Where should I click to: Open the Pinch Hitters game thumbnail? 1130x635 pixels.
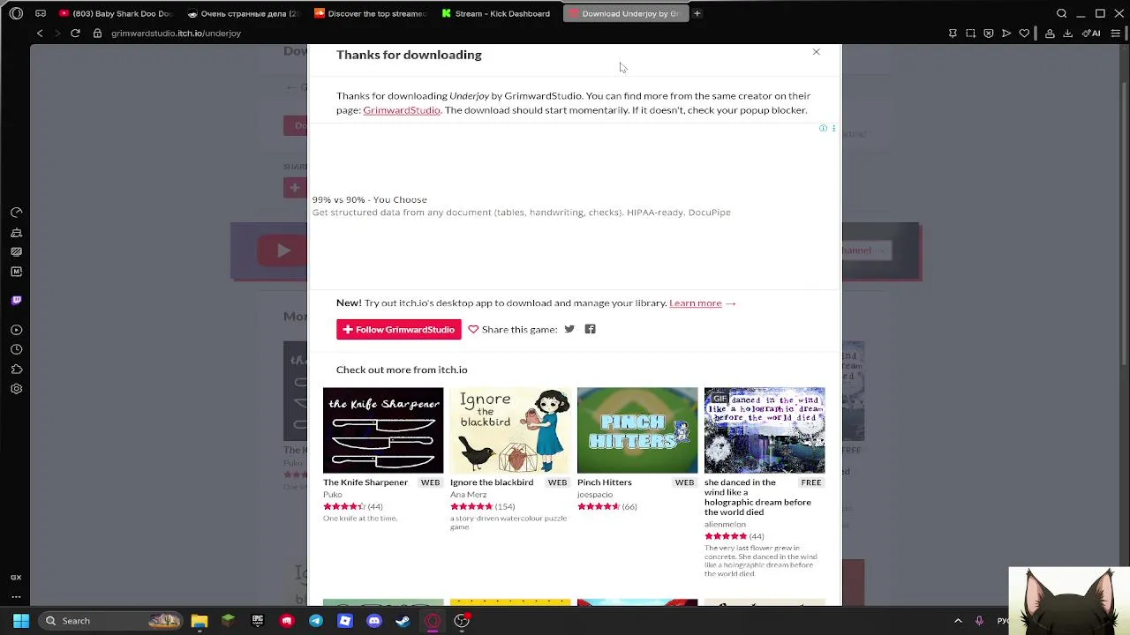[x=637, y=430]
